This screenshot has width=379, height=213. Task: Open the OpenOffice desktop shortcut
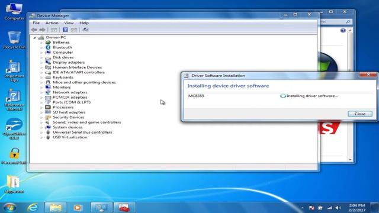[x=14, y=129]
